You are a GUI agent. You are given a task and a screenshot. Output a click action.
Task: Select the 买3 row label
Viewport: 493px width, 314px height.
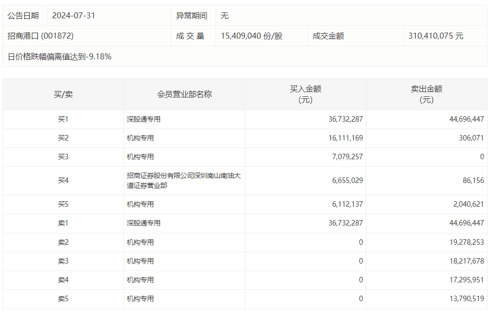(x=63, y=157)
